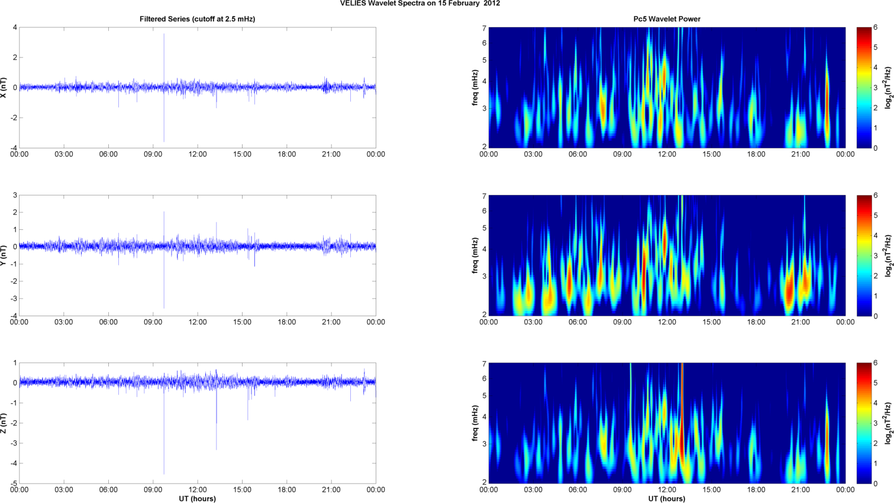Click the colorbar beside the Y wavelet spectrogram
The height and width of the screenshot is (503, 894).
point(864,255)
